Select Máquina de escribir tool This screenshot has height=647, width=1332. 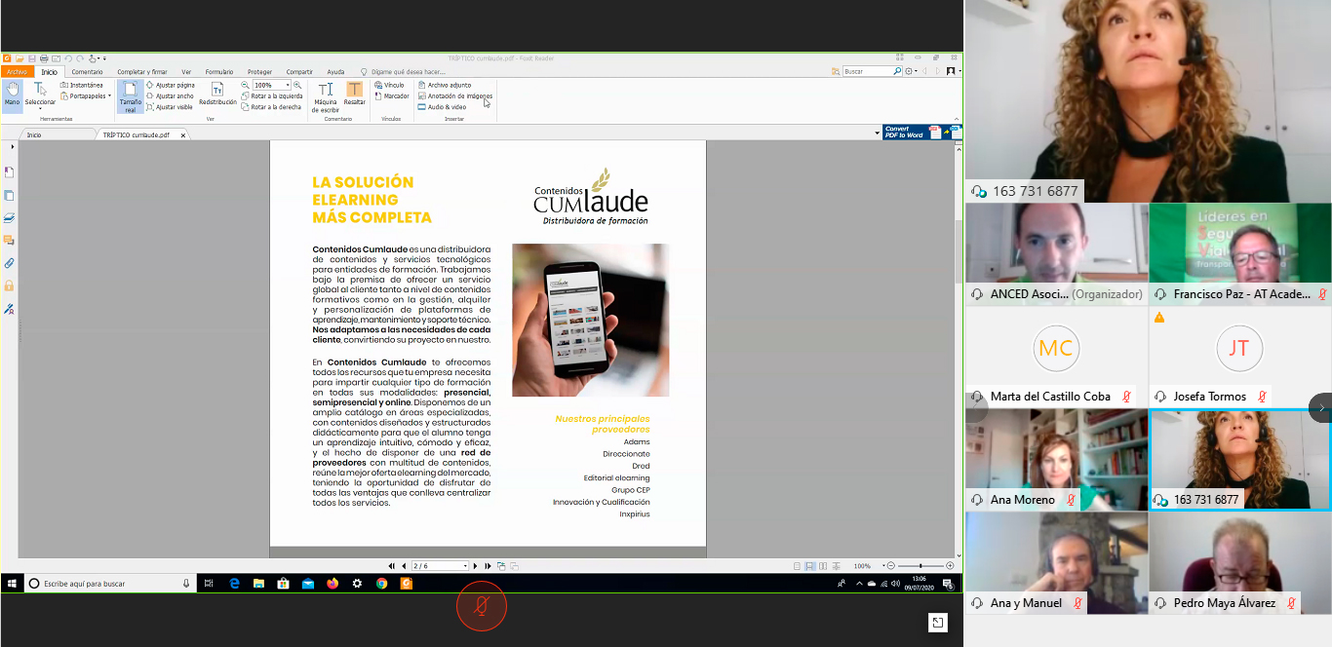326,97
